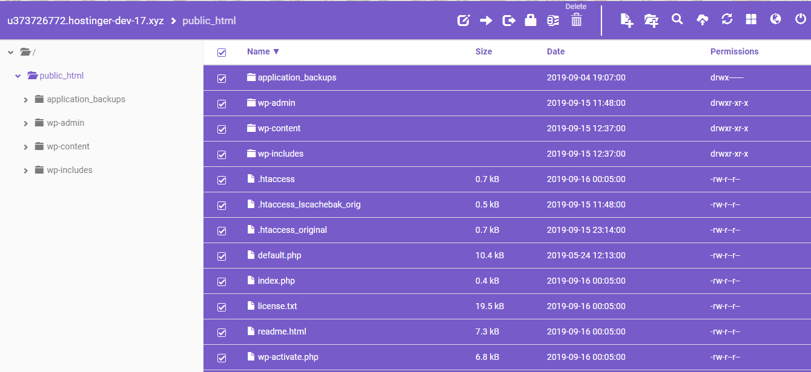Click the 19.5 kB size cell
Viewport: 811px width, 372px height.
point(489,306)
